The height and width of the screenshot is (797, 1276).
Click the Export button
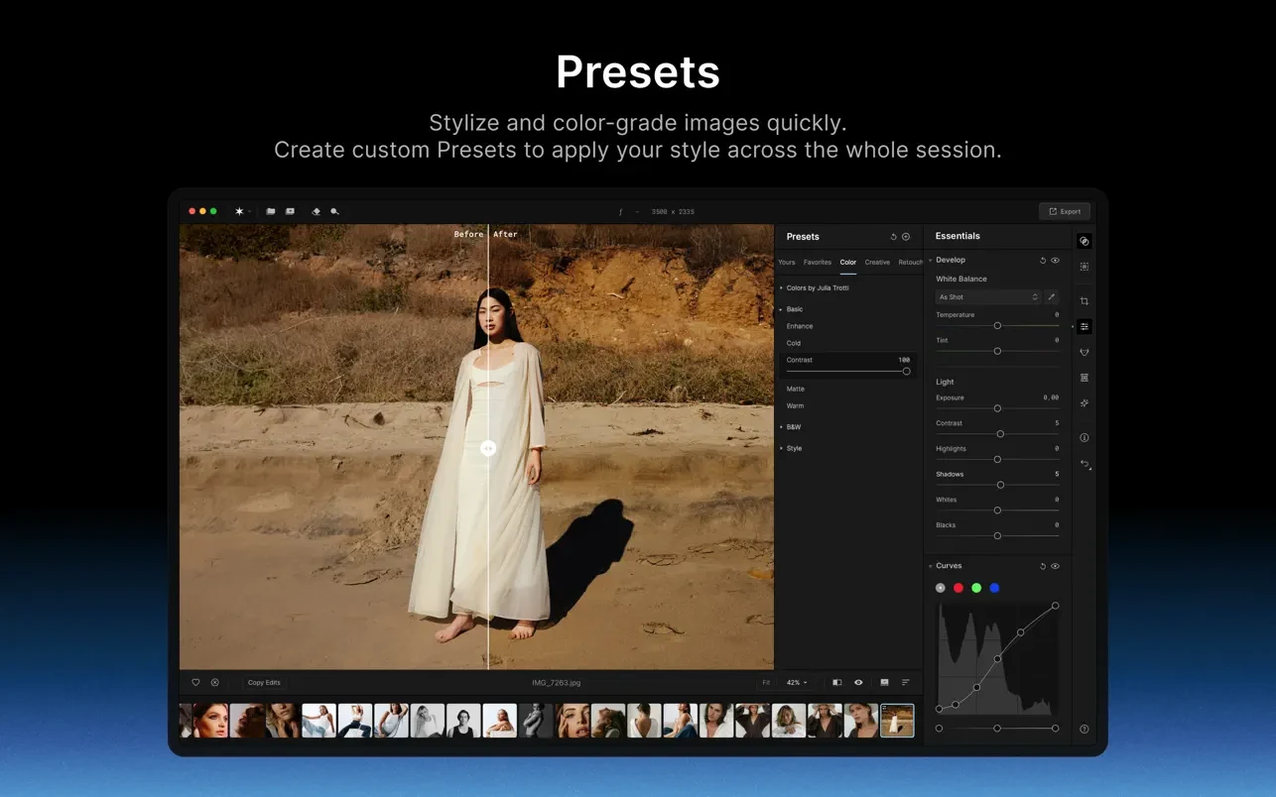(1065, 211)
